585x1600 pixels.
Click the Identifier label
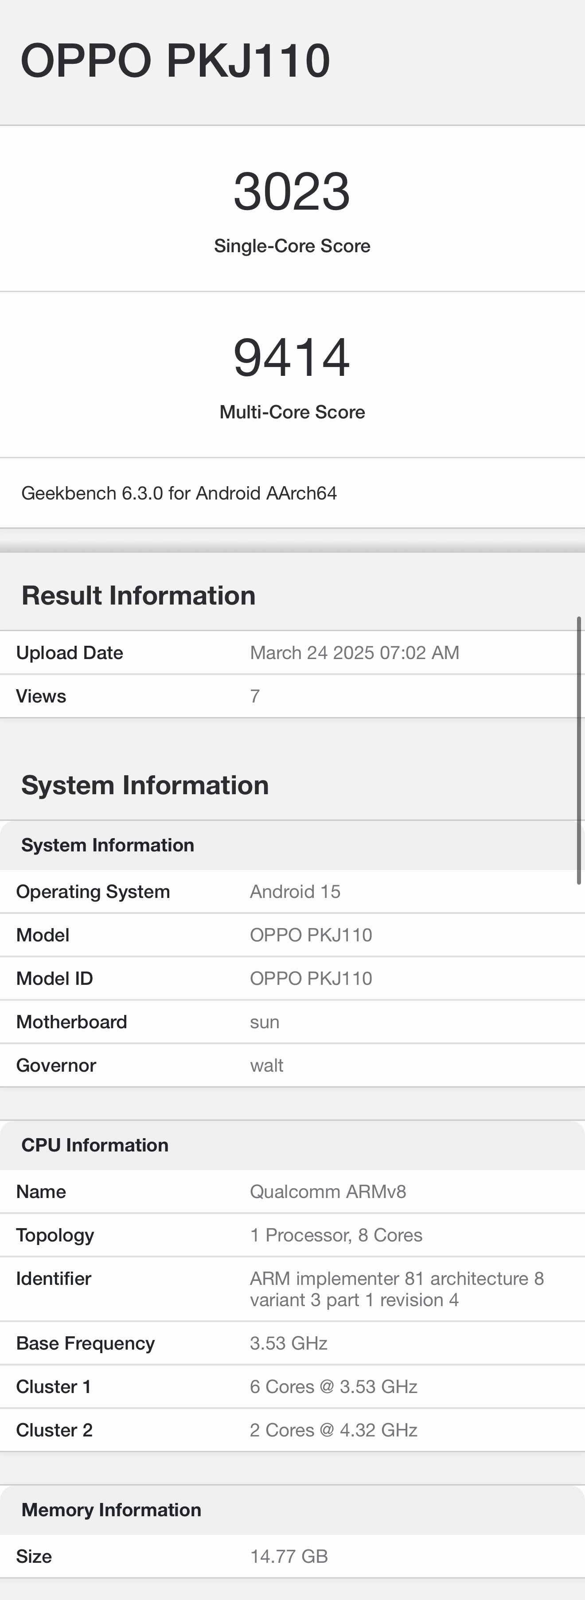click(54, 1279)
